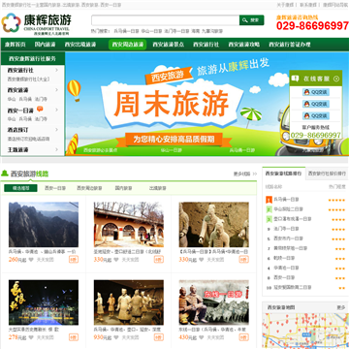Click the green icon before 西安旅游线路 heading
Image resolution: width=349 pixels, height=349 pixels.
pos(5,174)
